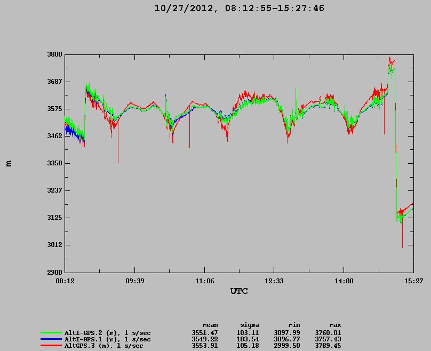Image resolution: width=431 pixels, height=351 pixels.
Task: Click the blue AltI-GPS.1 legend line
Action: point(51,339)
